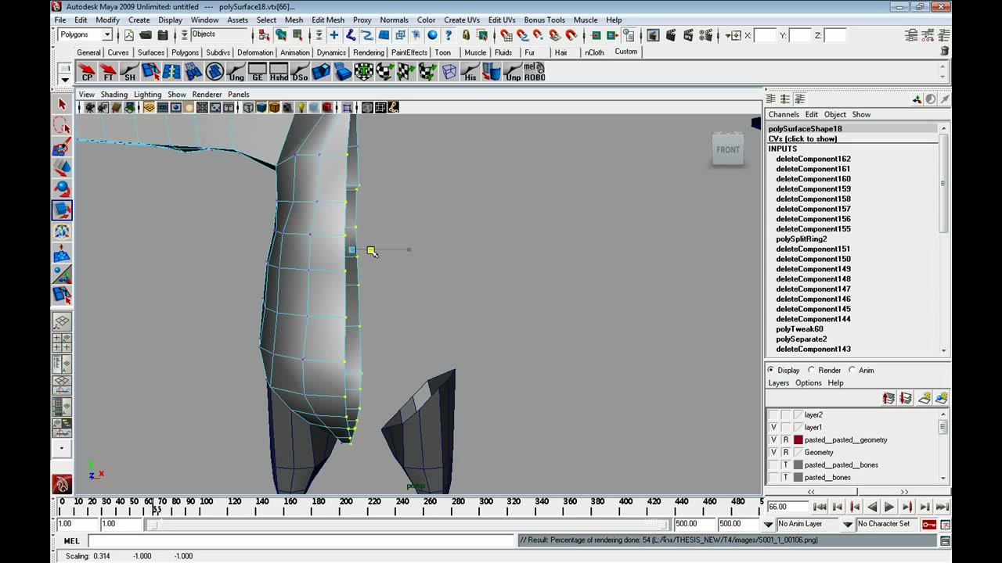This screenshot has width=1002, height=563.
Task: Click the CP shelf button
Action: point(87,73)
